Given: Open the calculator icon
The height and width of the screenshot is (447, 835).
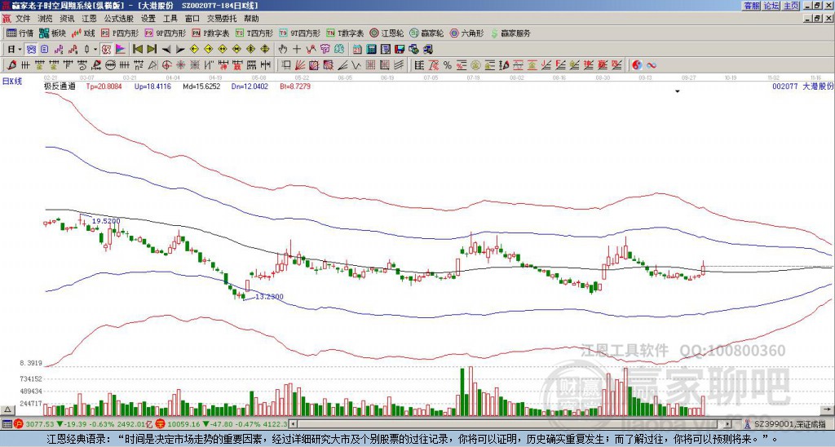Looking at the screenshot, I should click(371, 50).
